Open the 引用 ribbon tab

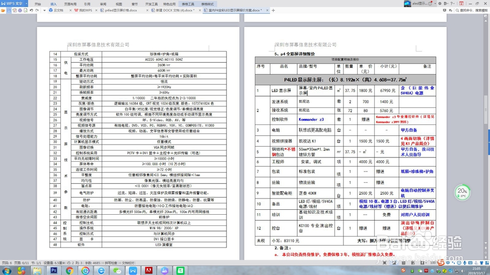[x=87, y=4]
